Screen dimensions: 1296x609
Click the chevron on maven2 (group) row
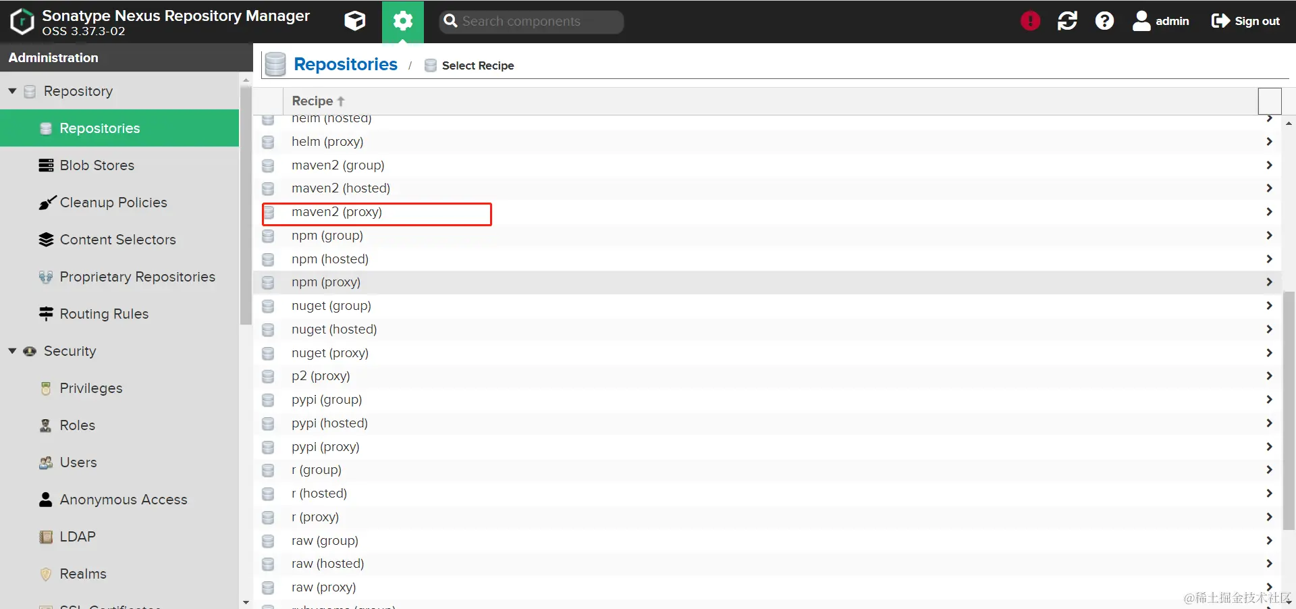coord(1269,165)
